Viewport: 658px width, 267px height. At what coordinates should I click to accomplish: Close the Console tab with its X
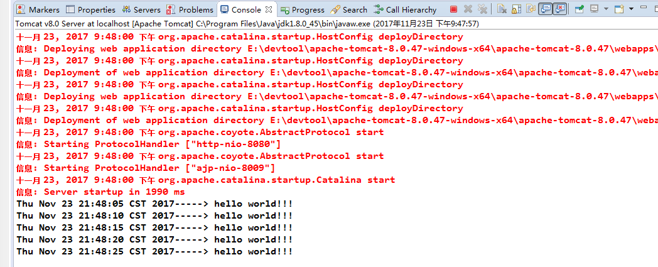269,8
